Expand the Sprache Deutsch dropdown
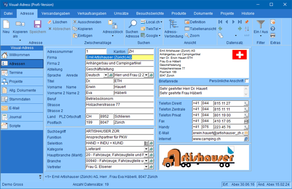 pyautogui.click(x=106, y=75)
